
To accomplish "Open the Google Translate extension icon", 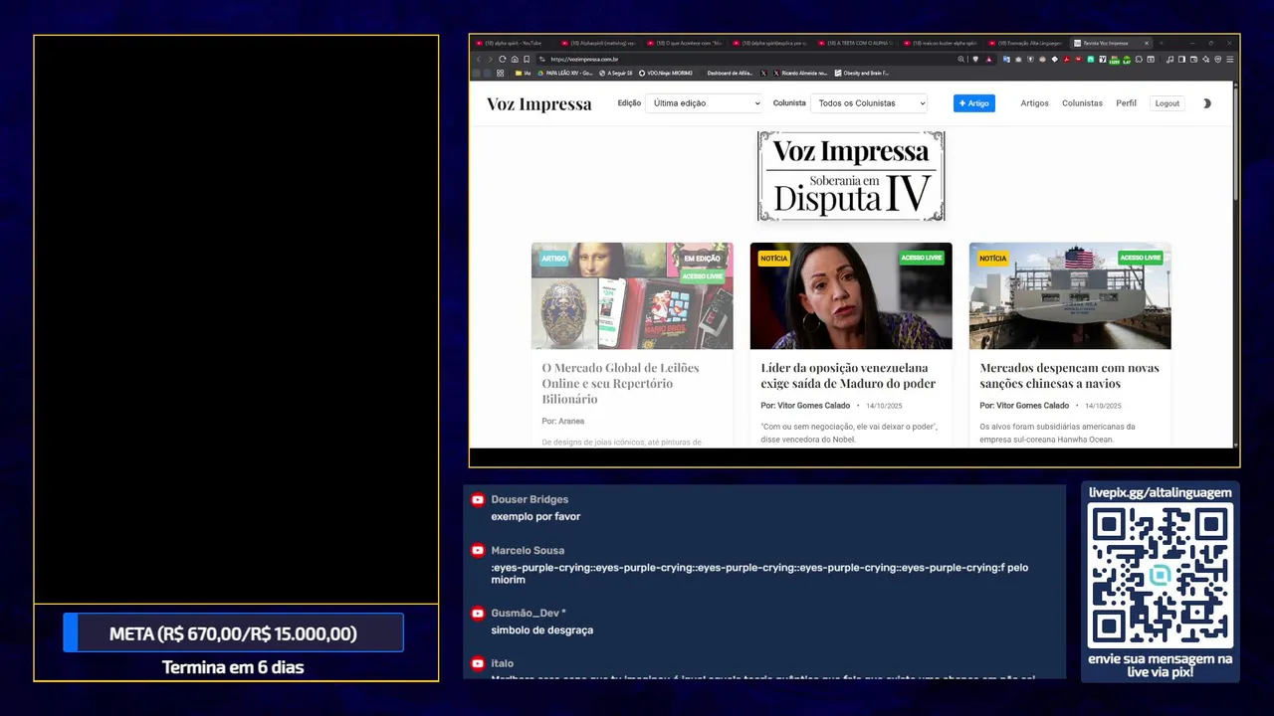I will pos(1006,59).
